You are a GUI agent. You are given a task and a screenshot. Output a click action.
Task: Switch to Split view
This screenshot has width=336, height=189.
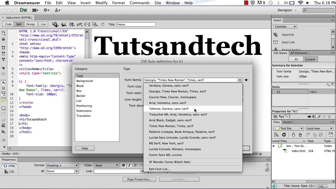19,24
